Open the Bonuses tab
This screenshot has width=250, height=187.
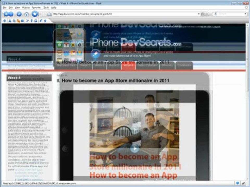click(167, 65)
